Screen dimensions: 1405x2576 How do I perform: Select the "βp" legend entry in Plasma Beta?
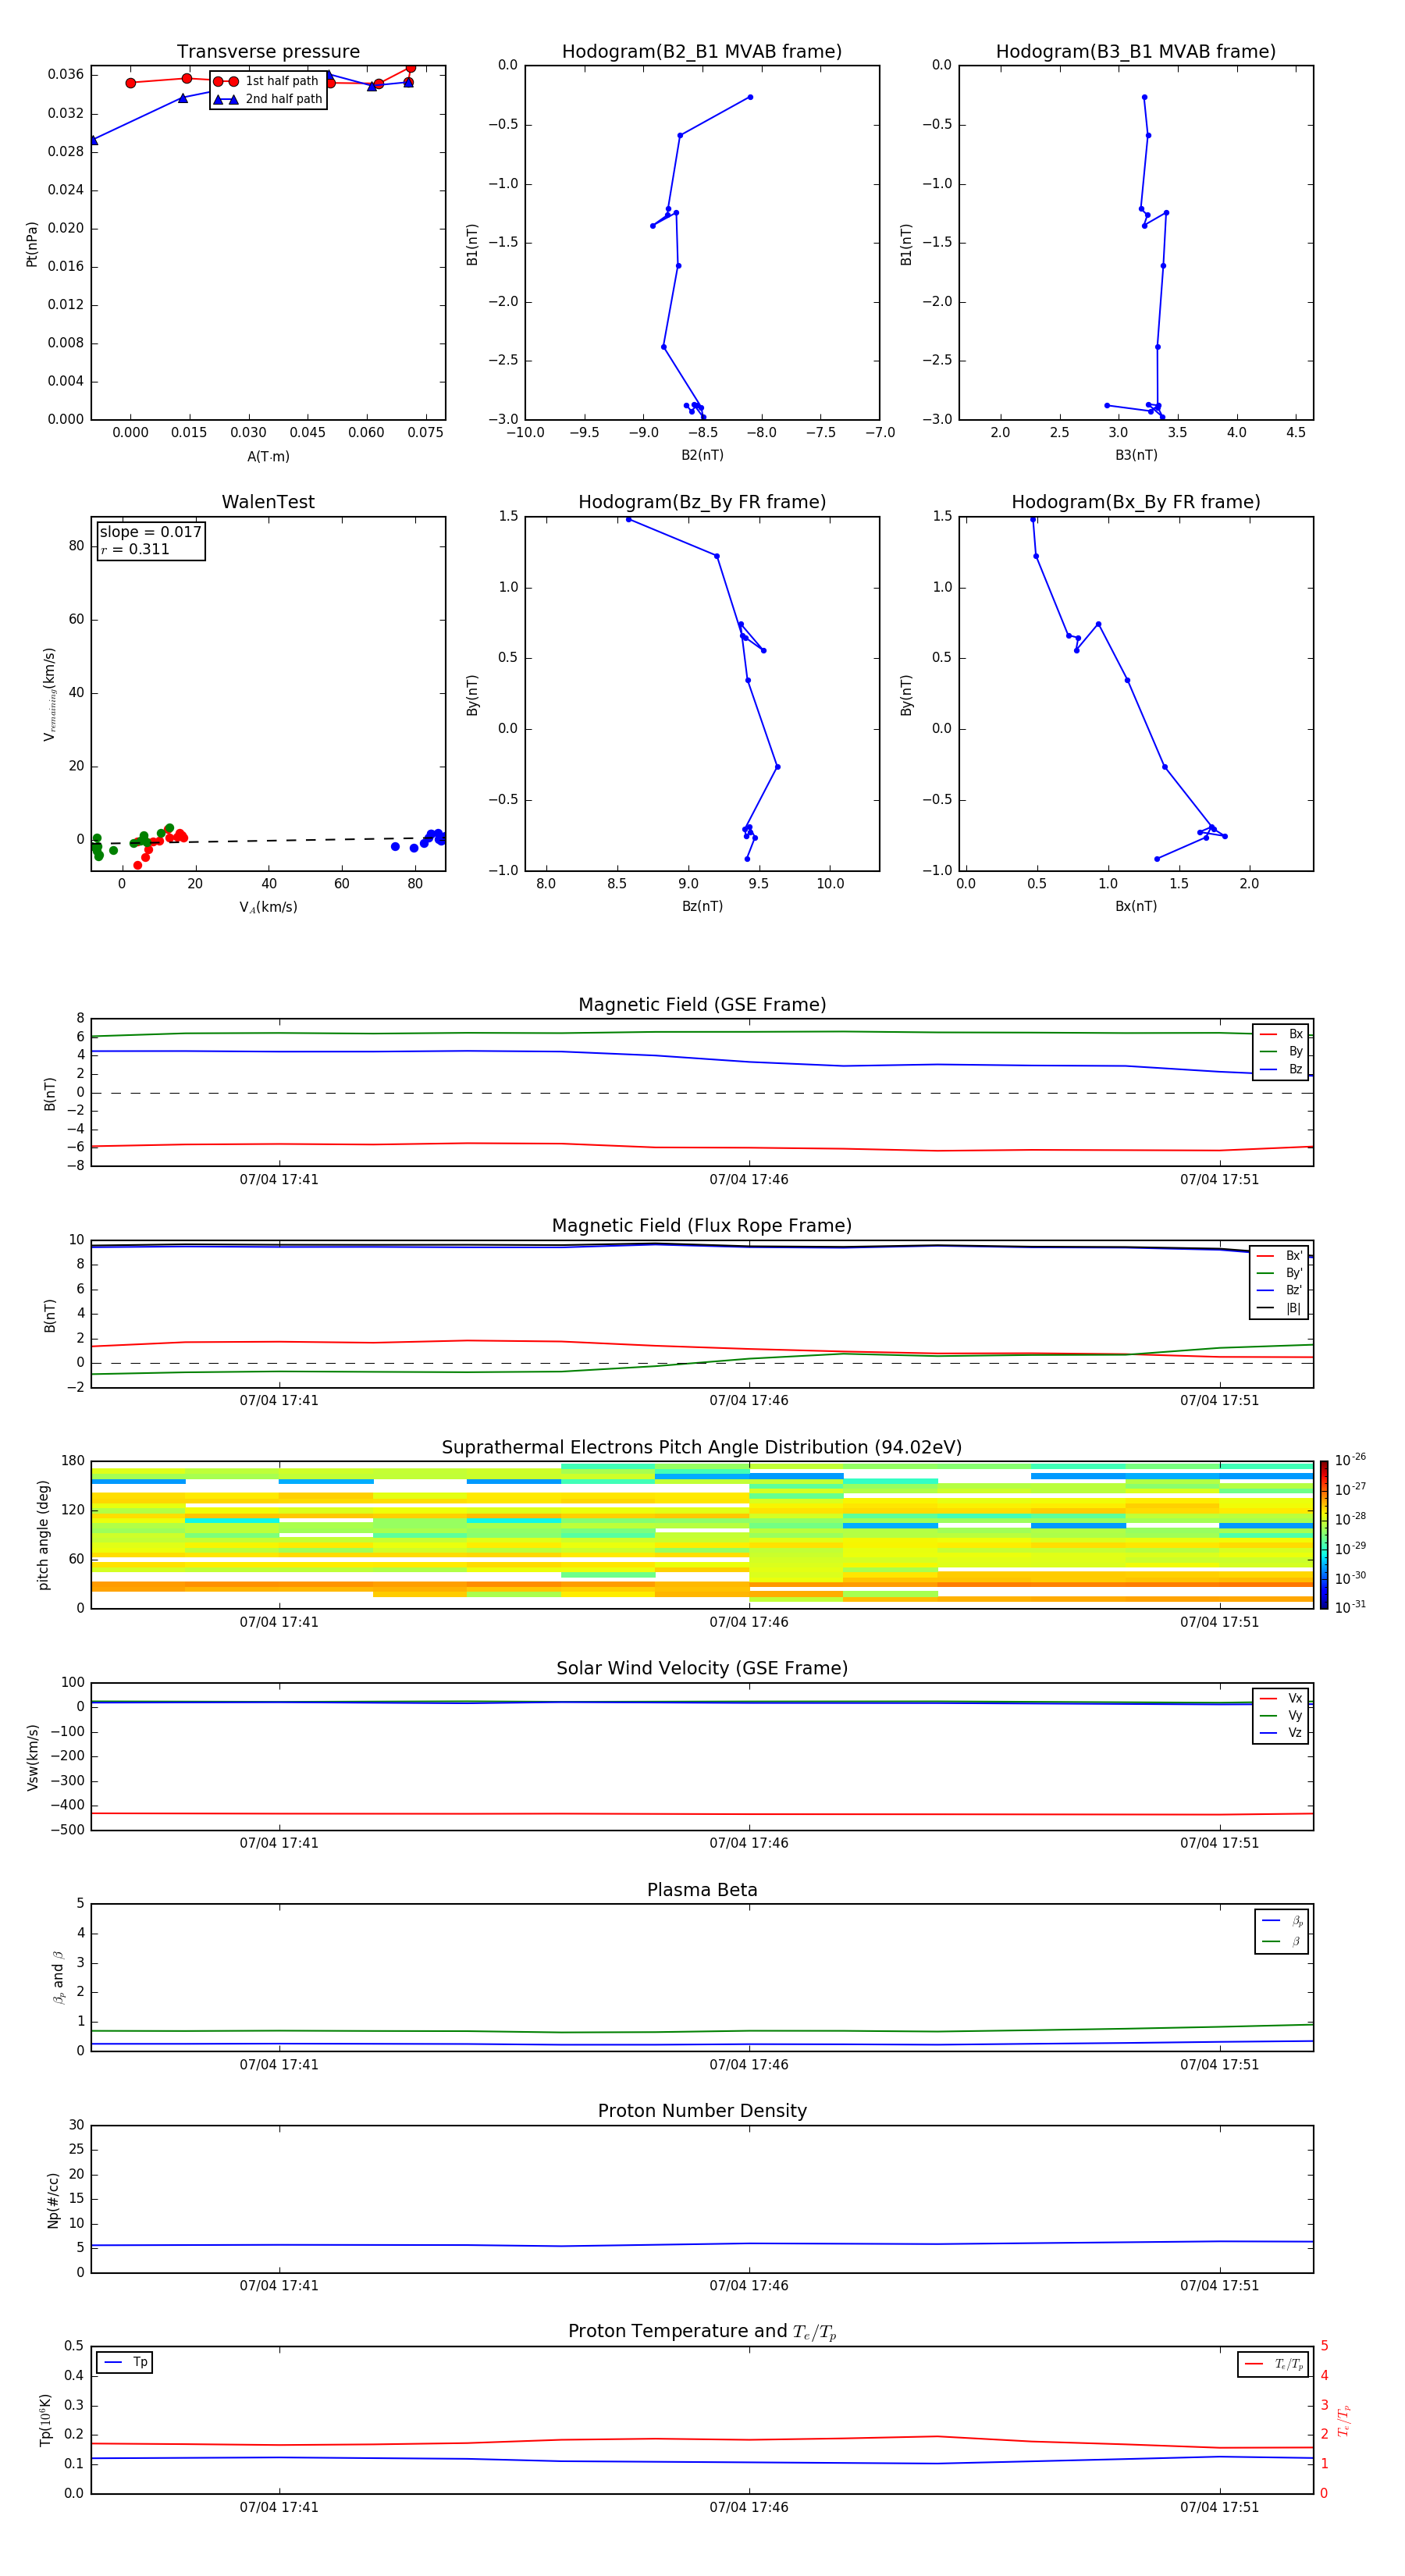(1282, 1921)
